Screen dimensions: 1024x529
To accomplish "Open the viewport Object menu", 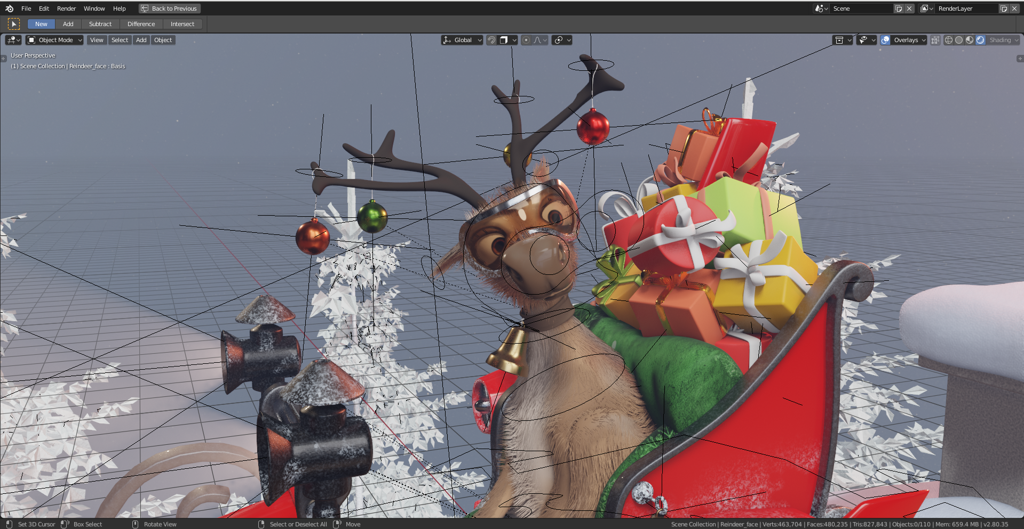I will coord(163,40).
